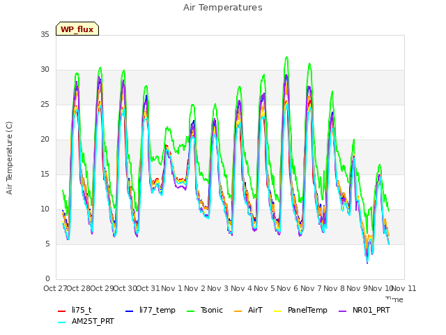
Task: Click the Oct 29 x-axis tick label
Action: click(x=102, y=288)
